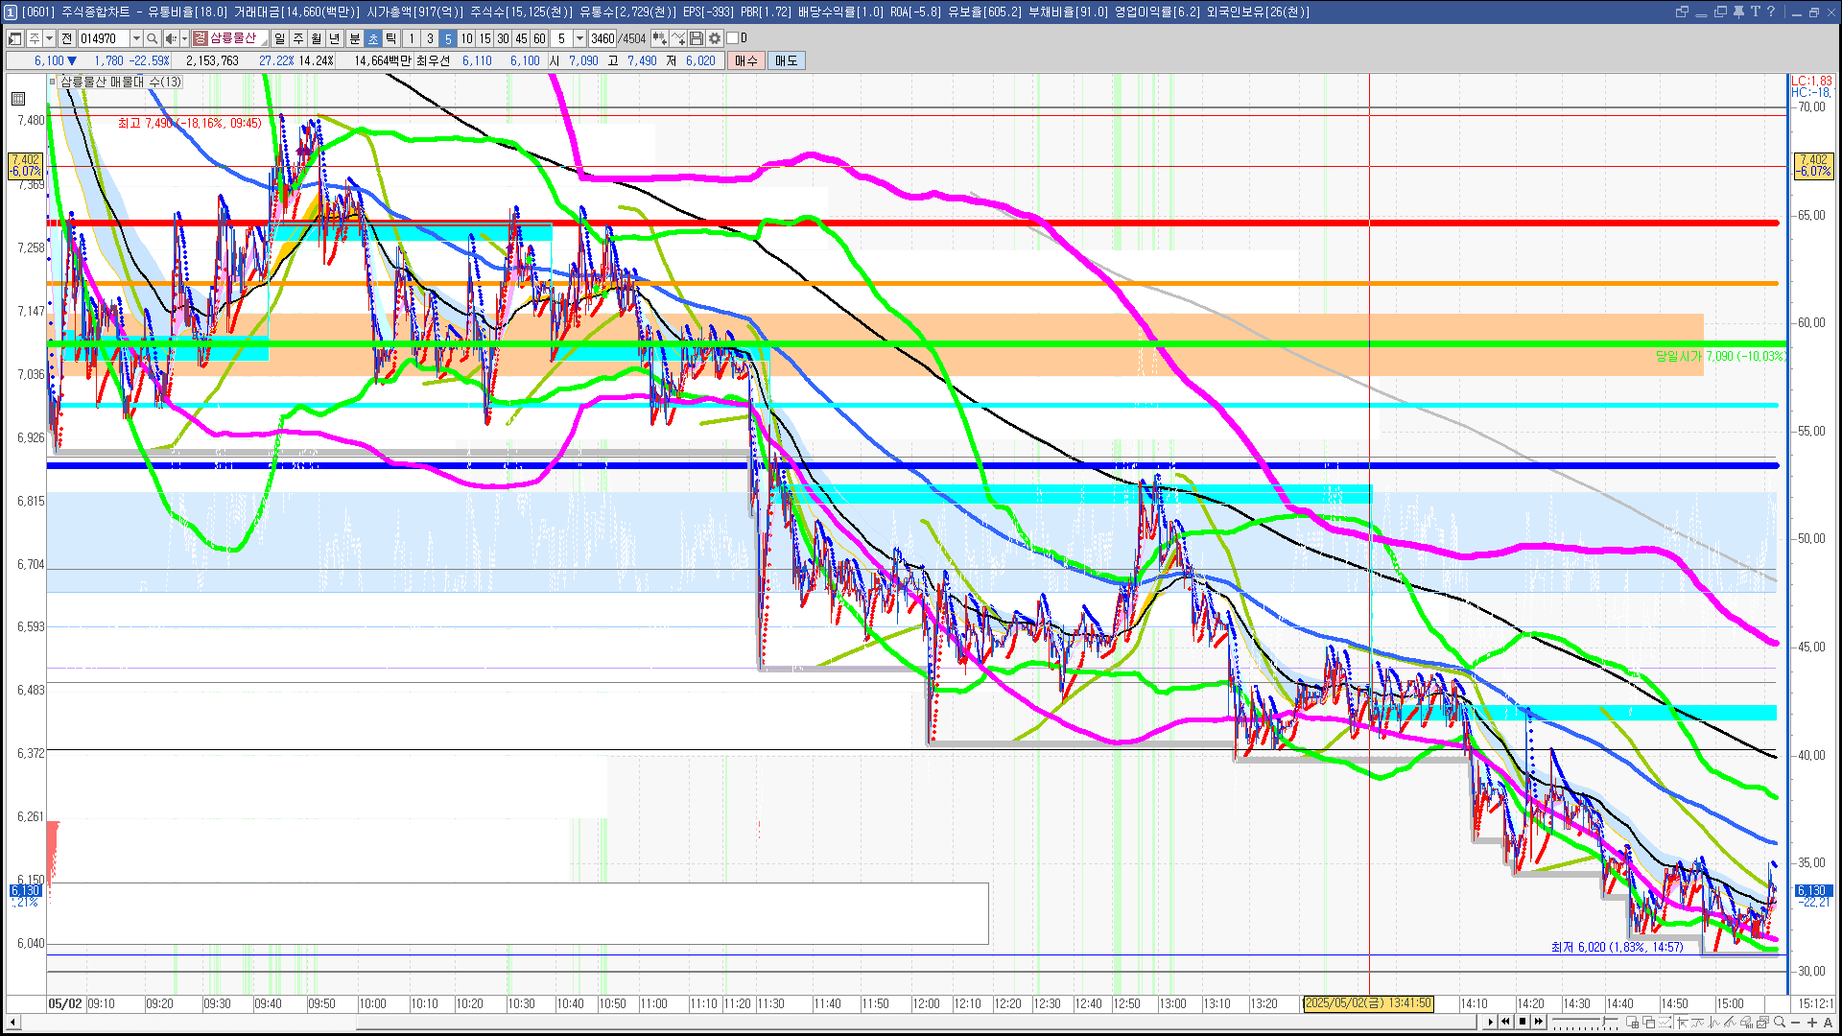
Task: Click the zoom magnifier icon at bottom right
Action: click(1780, 1023)
